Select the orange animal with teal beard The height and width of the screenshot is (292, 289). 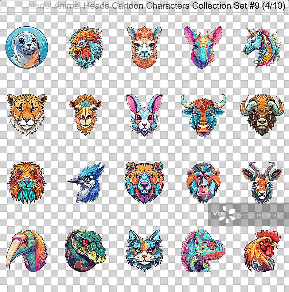pos(27,182)
